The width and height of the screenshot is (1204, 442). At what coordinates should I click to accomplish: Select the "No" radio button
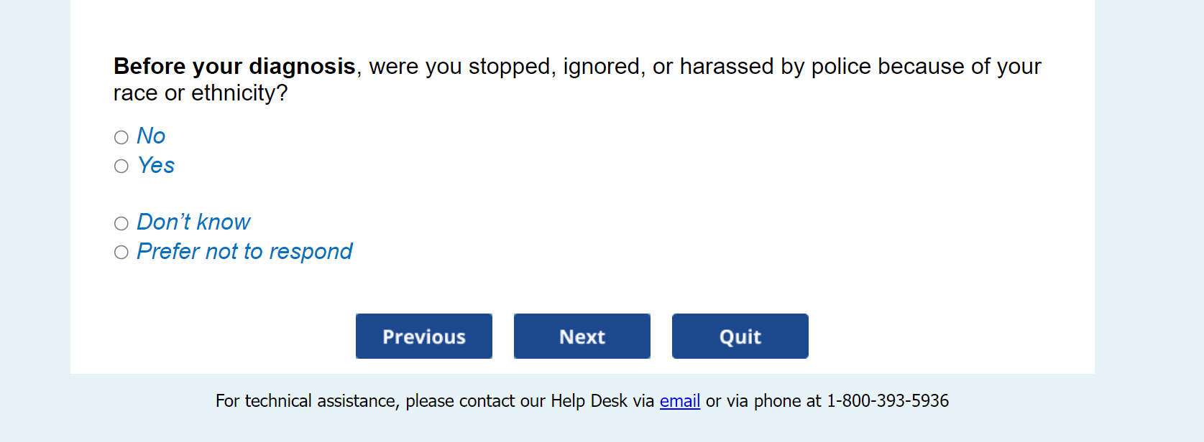(x=121, y=137)
